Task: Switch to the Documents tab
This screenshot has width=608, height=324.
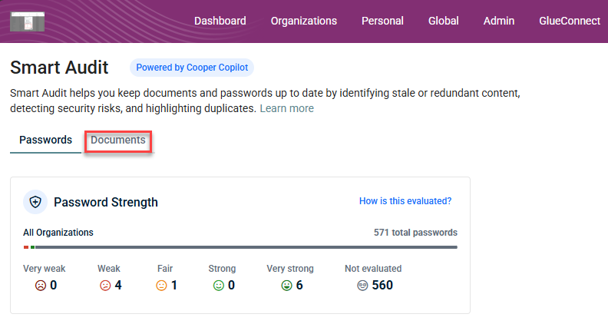Action: 118,141
